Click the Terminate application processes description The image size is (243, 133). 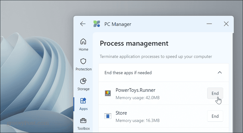156,57
